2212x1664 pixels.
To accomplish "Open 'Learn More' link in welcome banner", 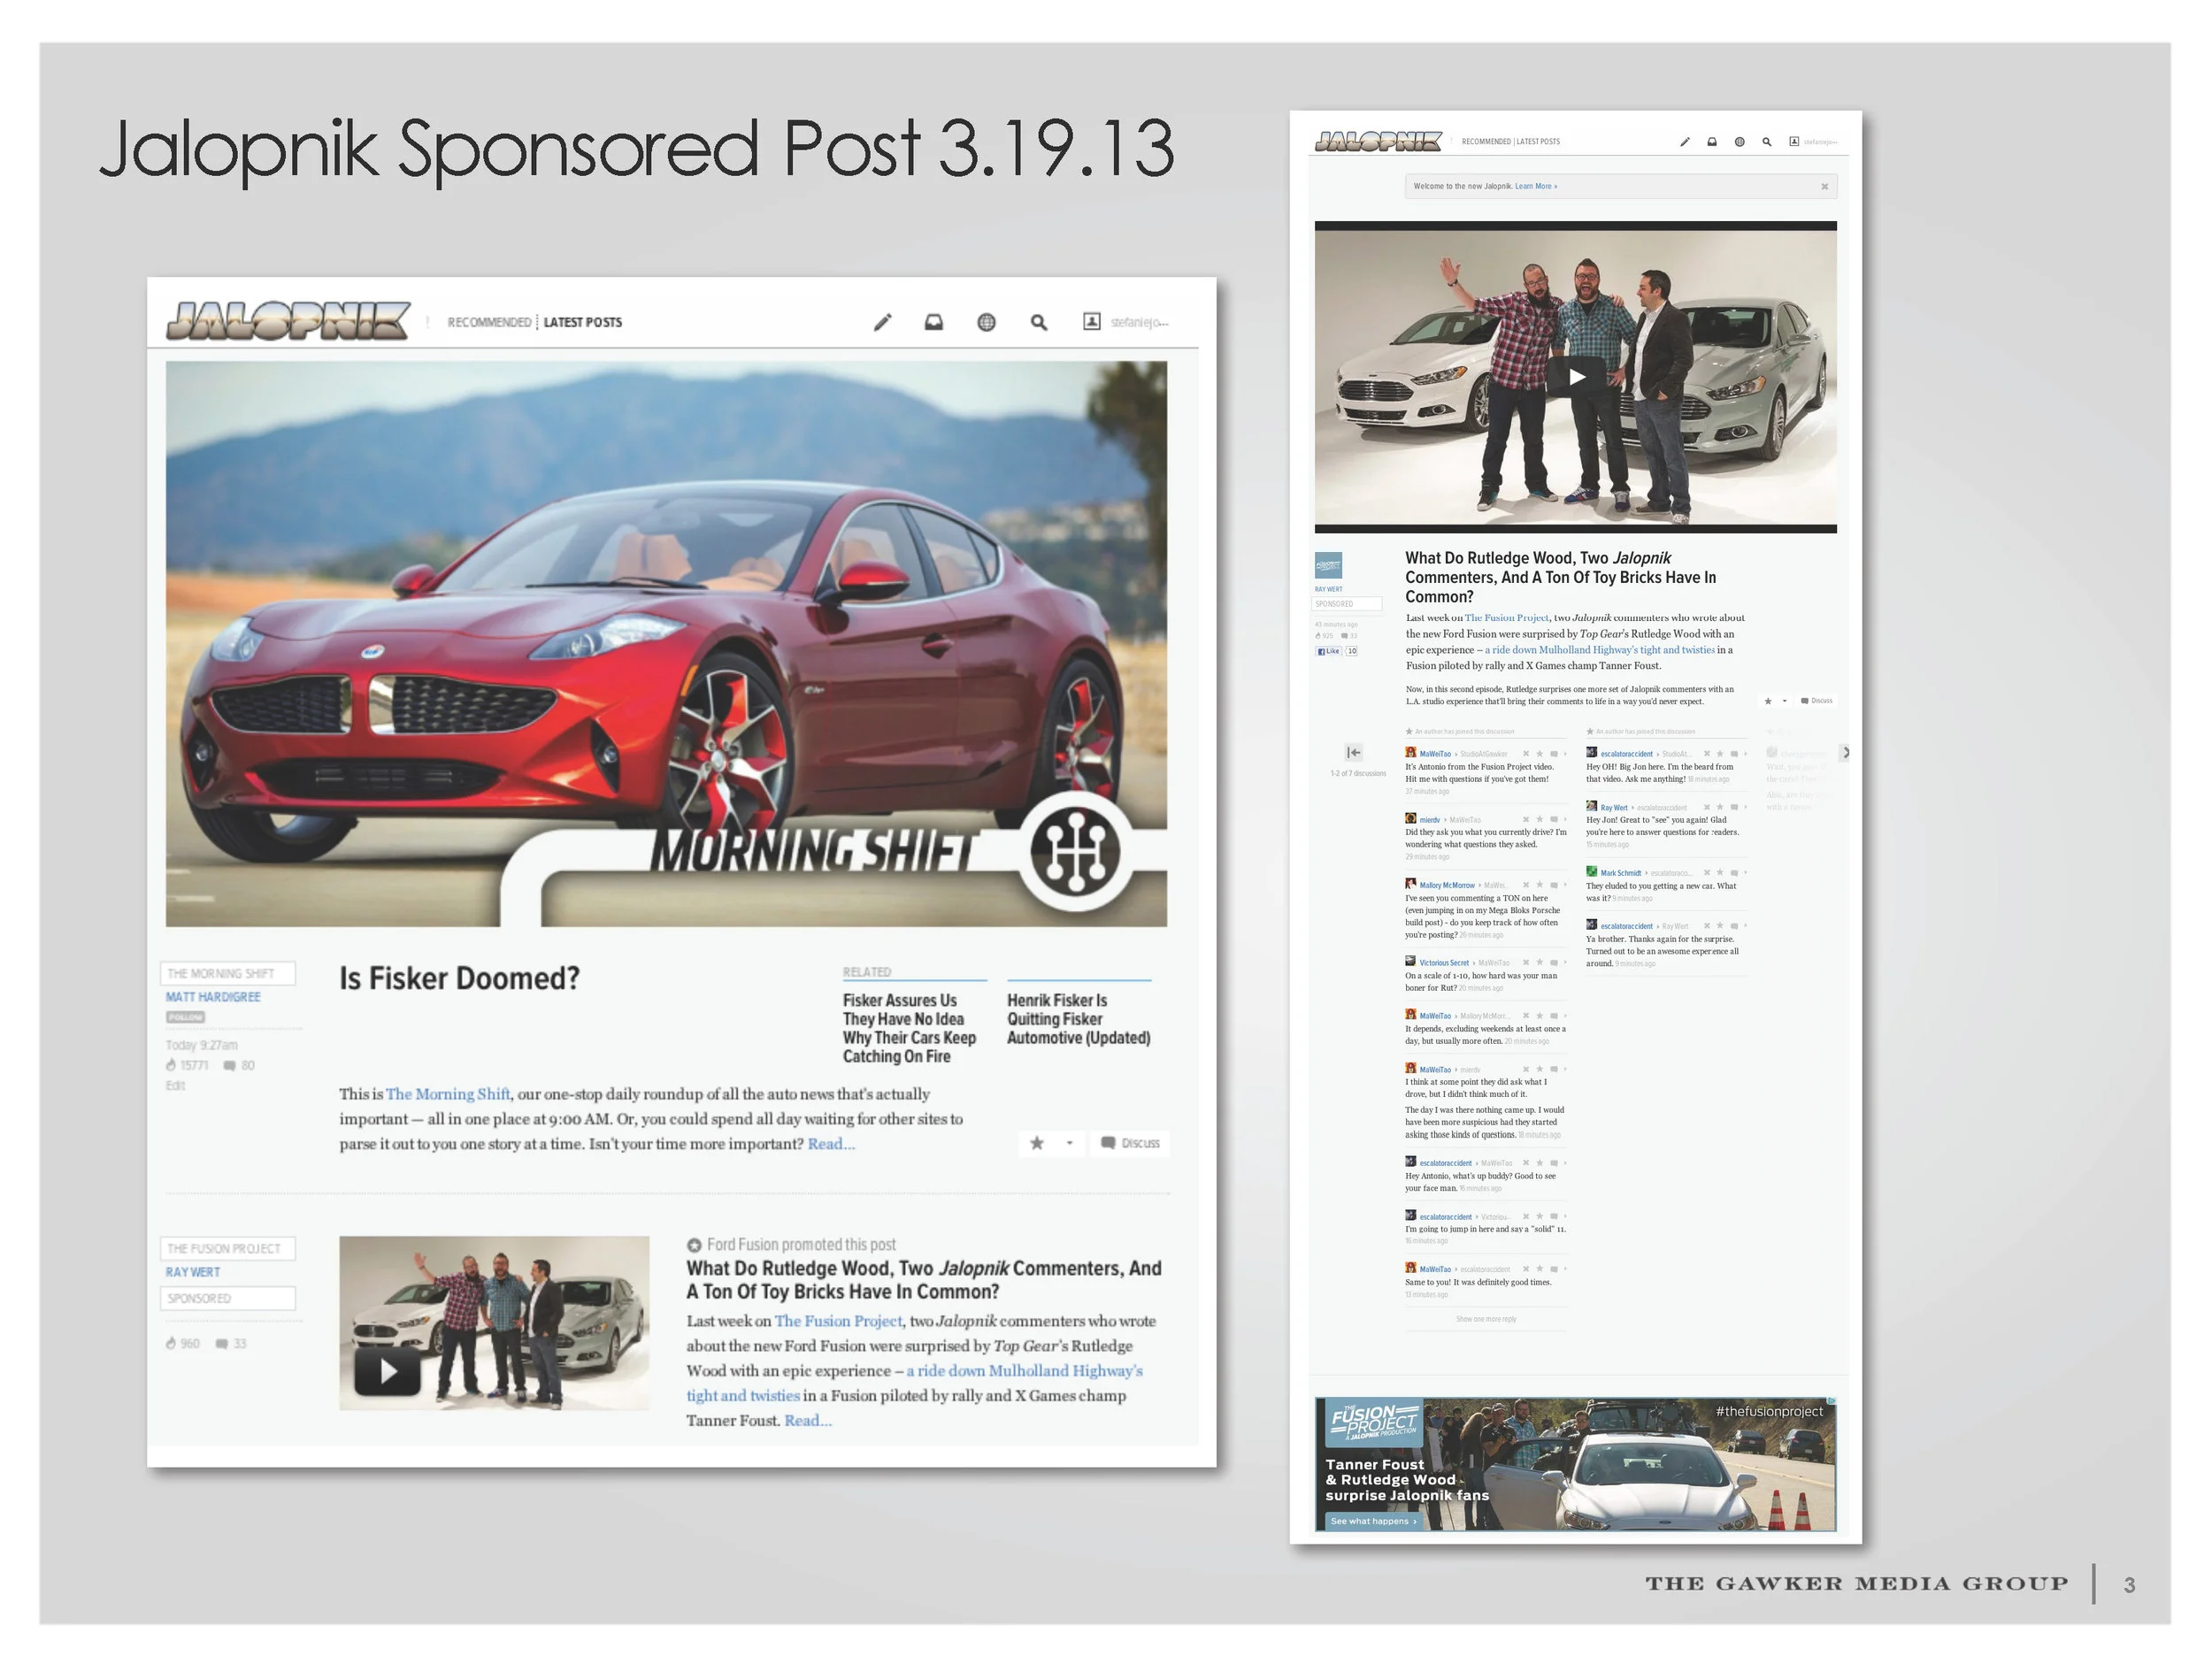I will pos(1536,186).
